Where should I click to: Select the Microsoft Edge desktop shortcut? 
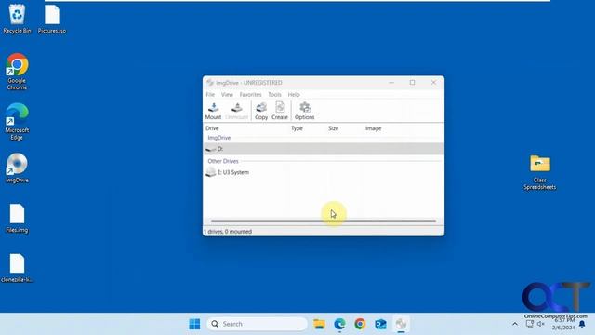[17, 122]
